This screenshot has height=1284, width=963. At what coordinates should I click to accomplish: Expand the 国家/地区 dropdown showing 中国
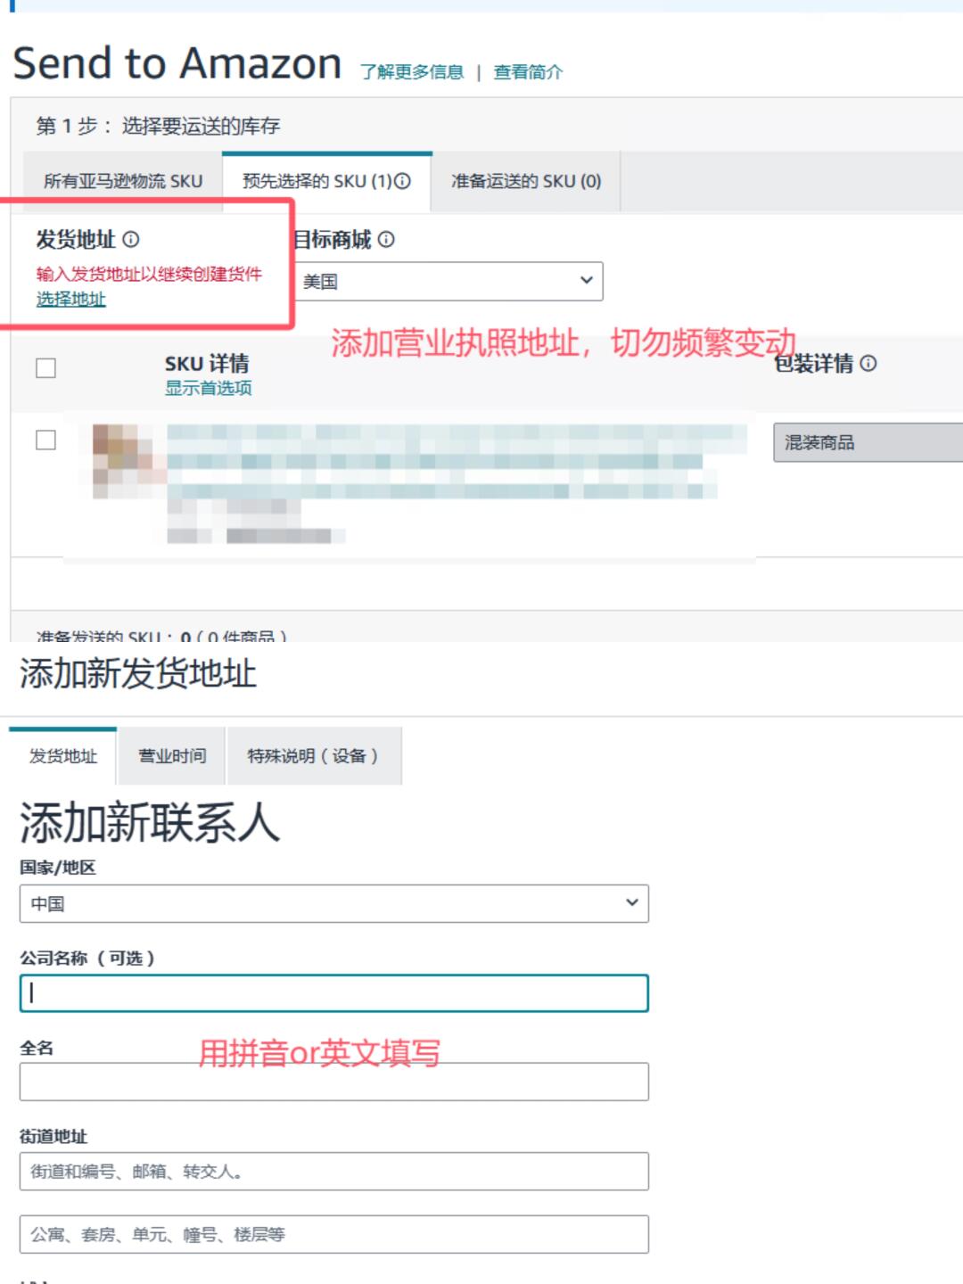click(334, 903)
